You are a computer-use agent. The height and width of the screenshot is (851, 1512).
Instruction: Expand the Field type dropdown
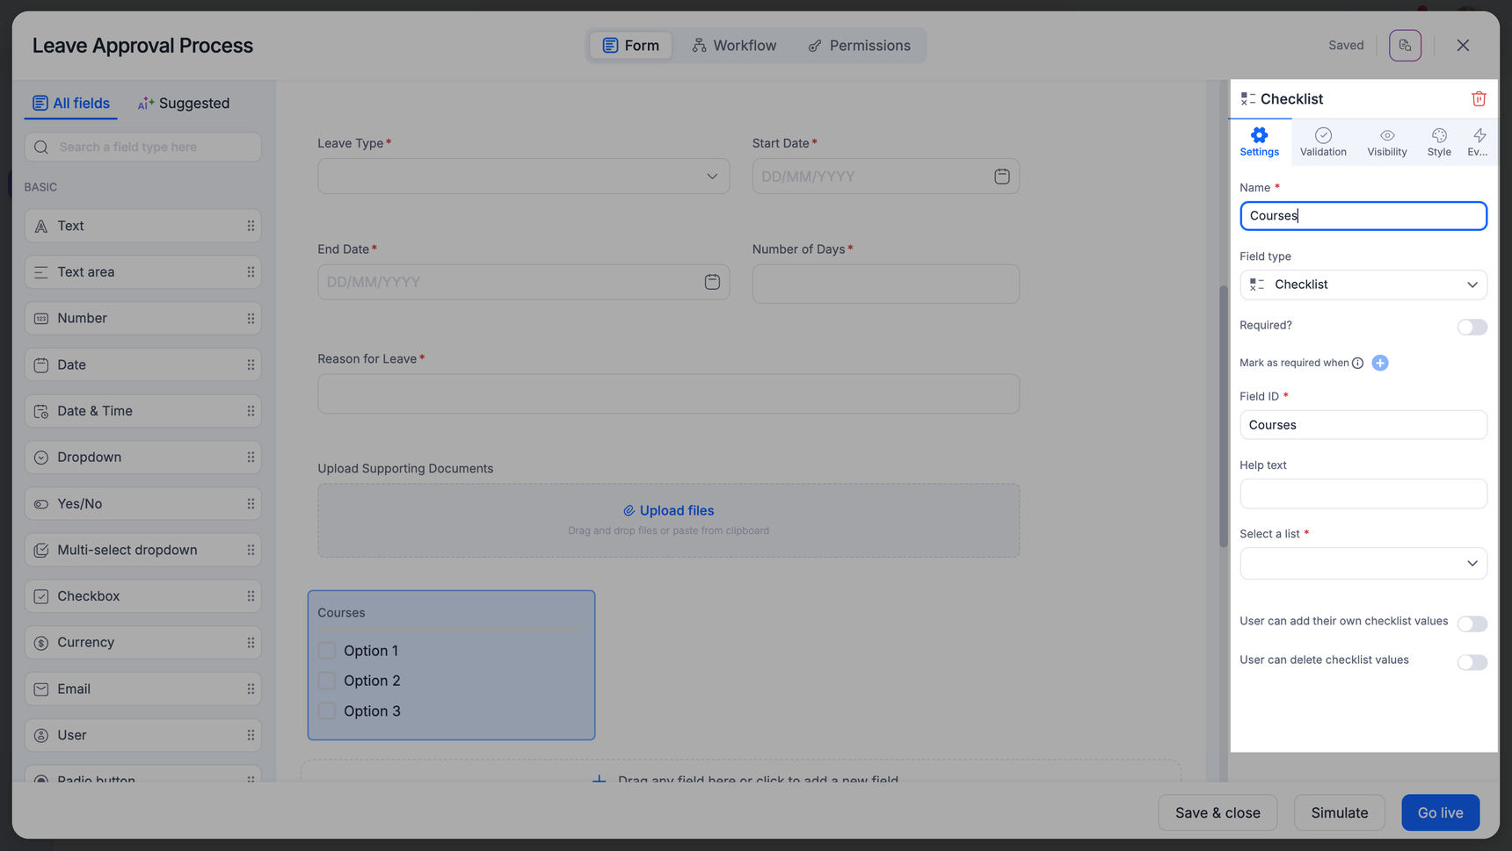coord(1363,285)
